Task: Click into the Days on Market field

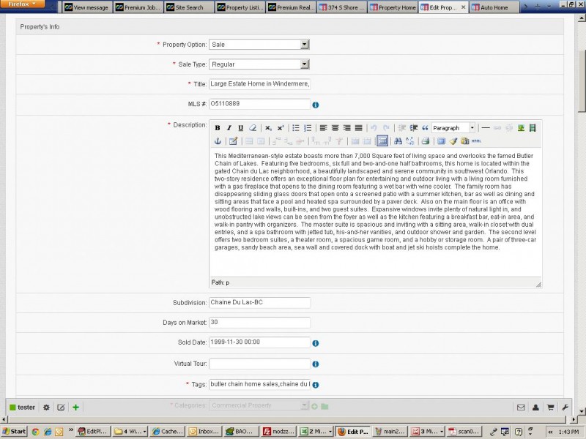Action: click(259, 322)
